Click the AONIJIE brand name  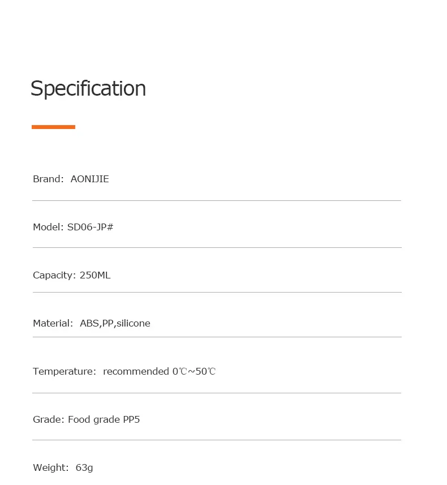click(x=90, y=179)
